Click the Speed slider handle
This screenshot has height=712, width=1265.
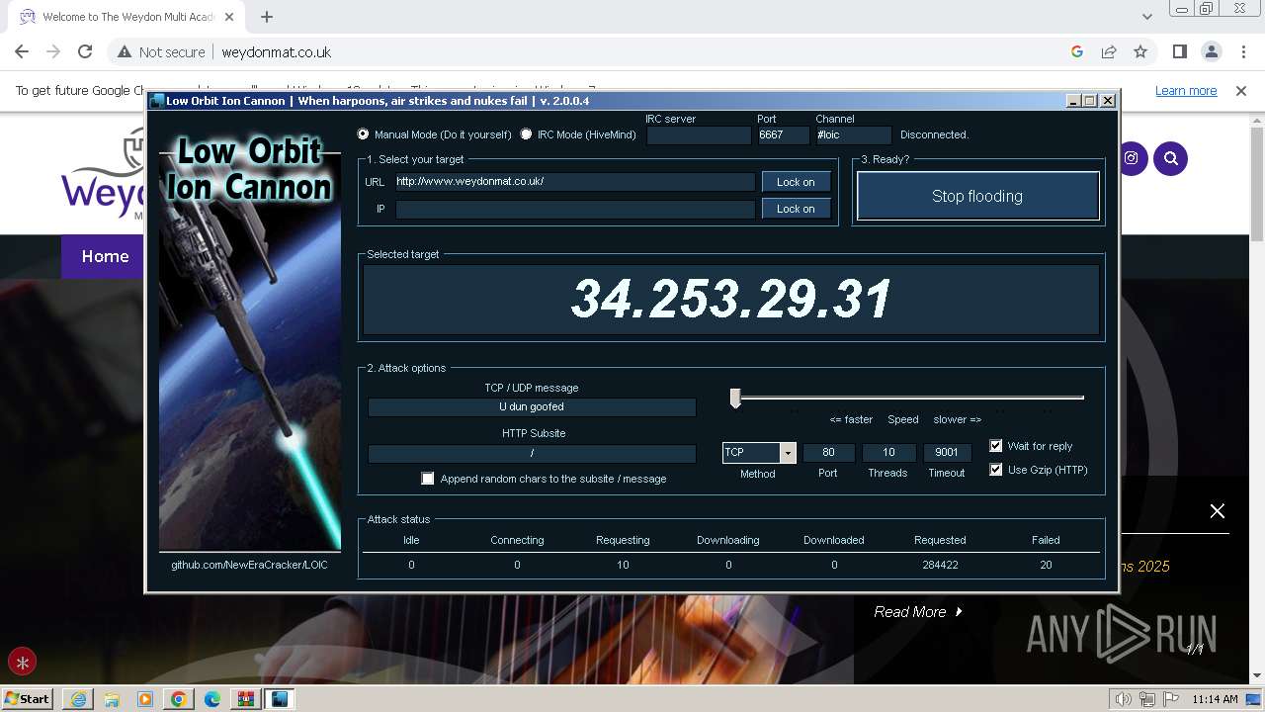coord(735,398)
